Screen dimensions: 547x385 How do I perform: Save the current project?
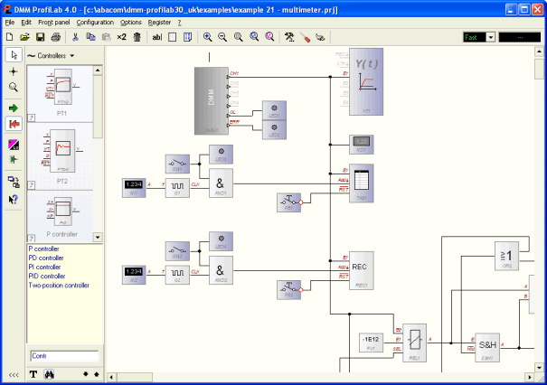[40, 37]
